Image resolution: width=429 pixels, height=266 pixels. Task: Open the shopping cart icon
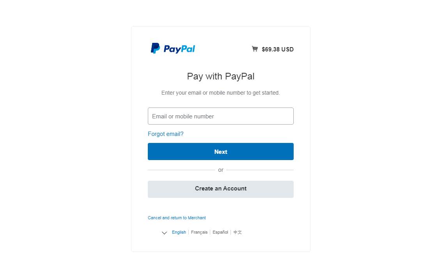click(x=255, y=49)
